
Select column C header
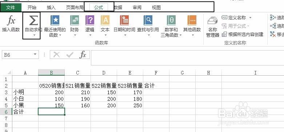coord(77,73)
